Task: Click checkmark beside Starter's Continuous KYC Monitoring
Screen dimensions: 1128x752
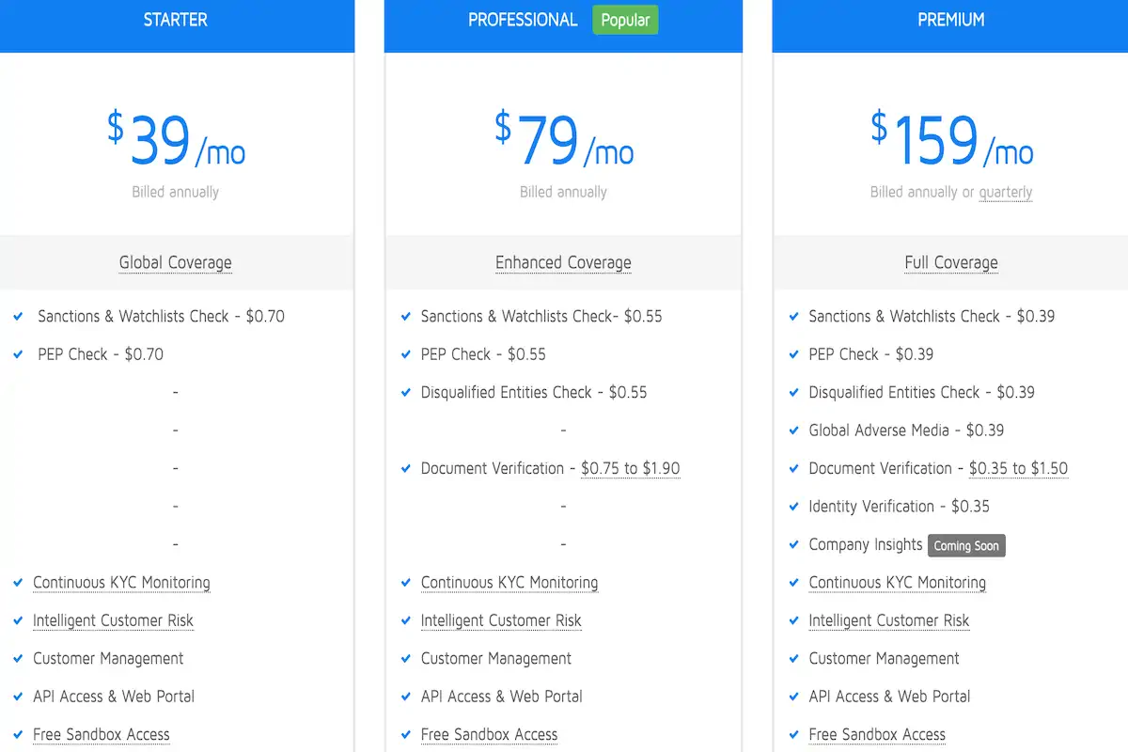Action: coord(18,583)
